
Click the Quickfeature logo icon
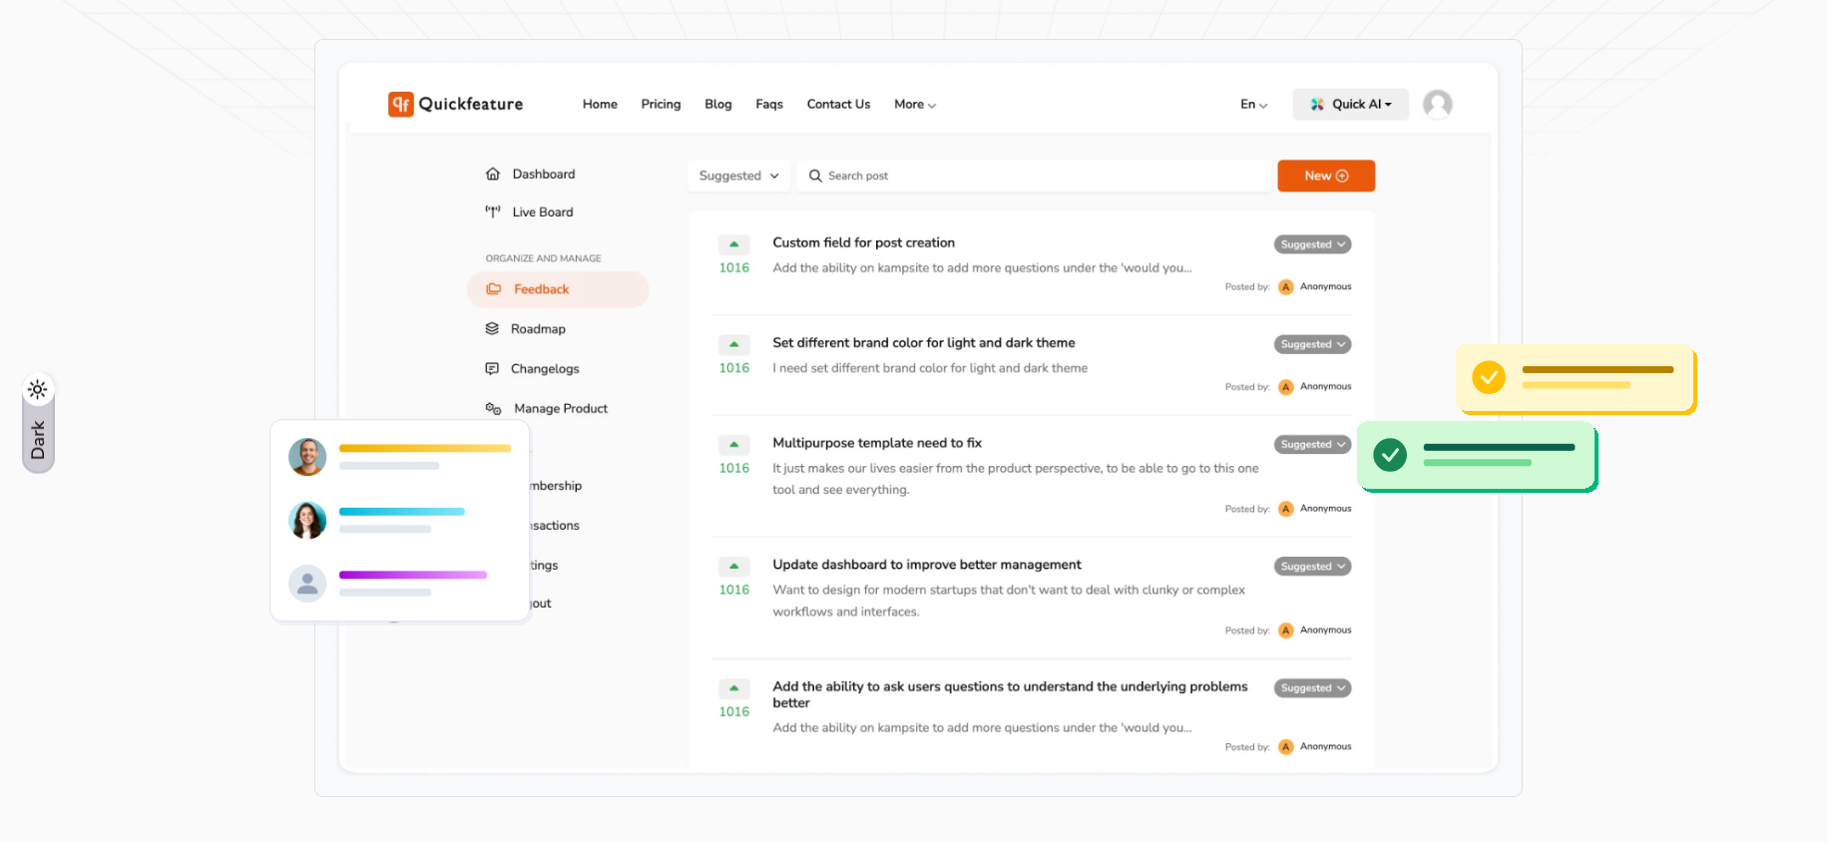coord(401,104)
